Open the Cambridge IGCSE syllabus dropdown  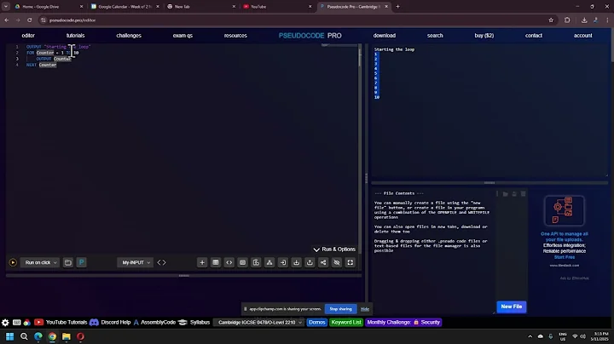(x=259, y=323)
